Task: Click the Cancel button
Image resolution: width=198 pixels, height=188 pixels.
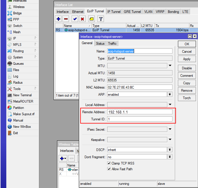Action: coord(187,52)
